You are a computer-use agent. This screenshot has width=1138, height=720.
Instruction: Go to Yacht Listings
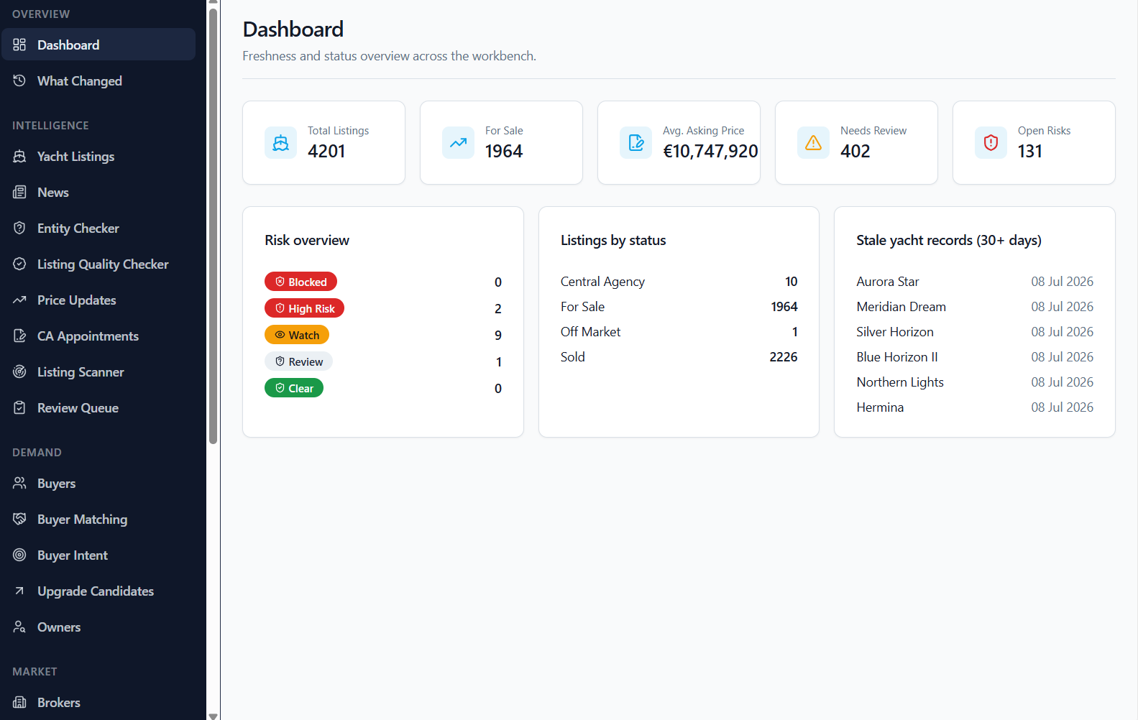98,156
